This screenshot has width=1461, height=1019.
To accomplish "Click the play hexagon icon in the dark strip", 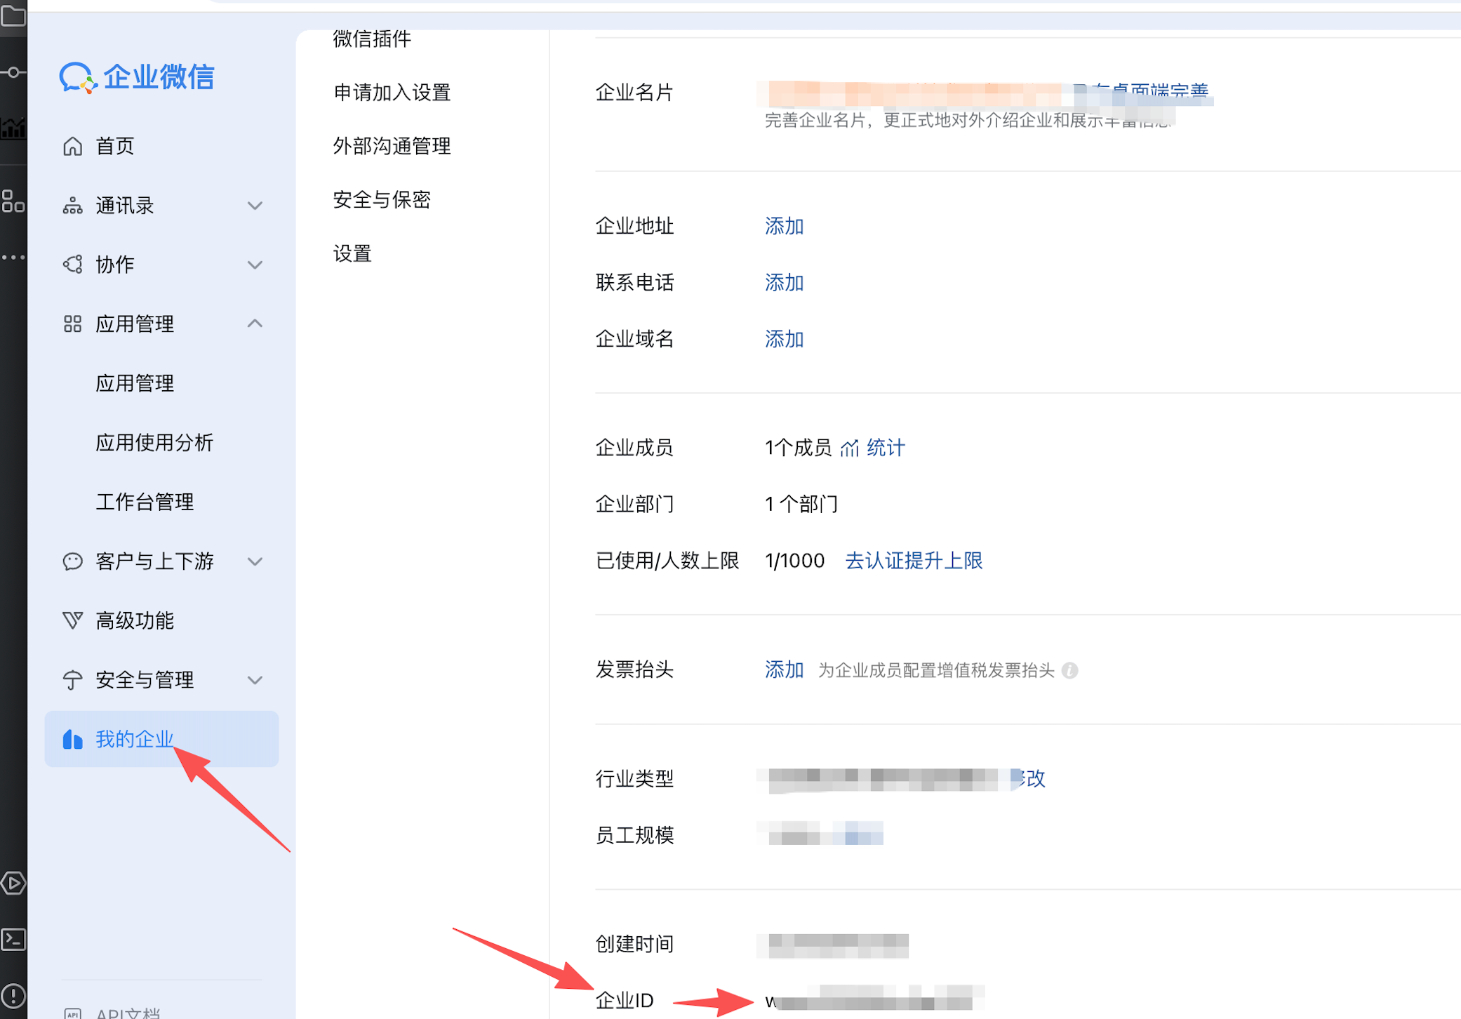I will pos(13,883).
